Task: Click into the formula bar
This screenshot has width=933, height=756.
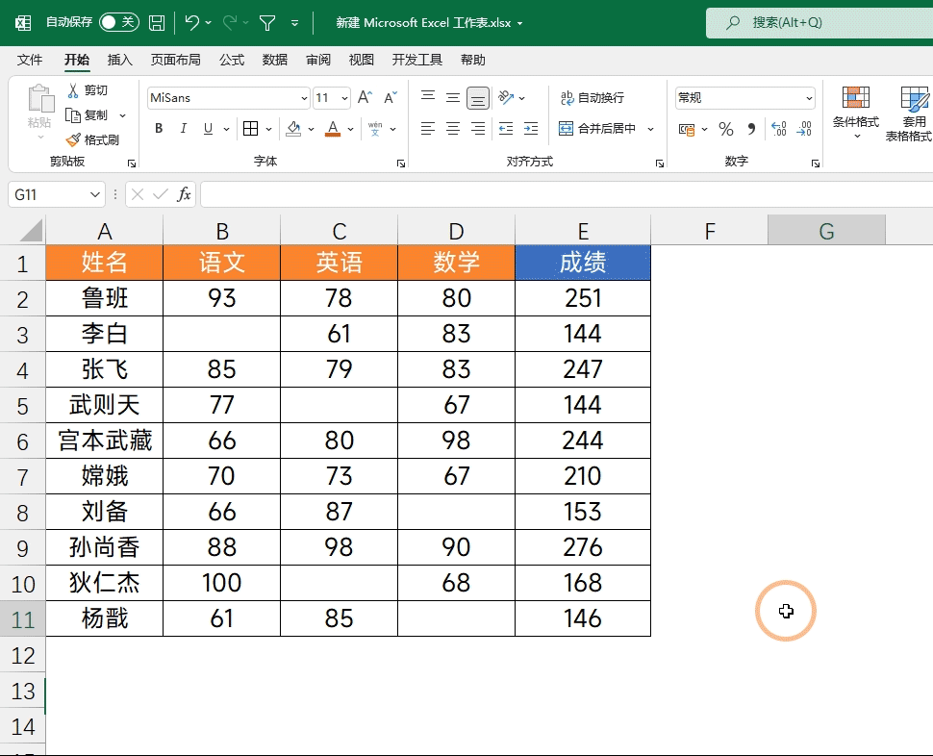Action: (567, 194)
